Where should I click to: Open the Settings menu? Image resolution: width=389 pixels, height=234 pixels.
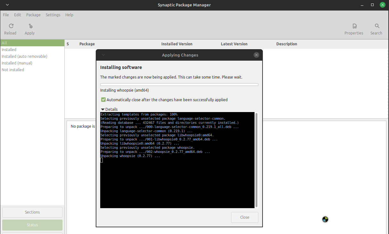pos(53,15)
